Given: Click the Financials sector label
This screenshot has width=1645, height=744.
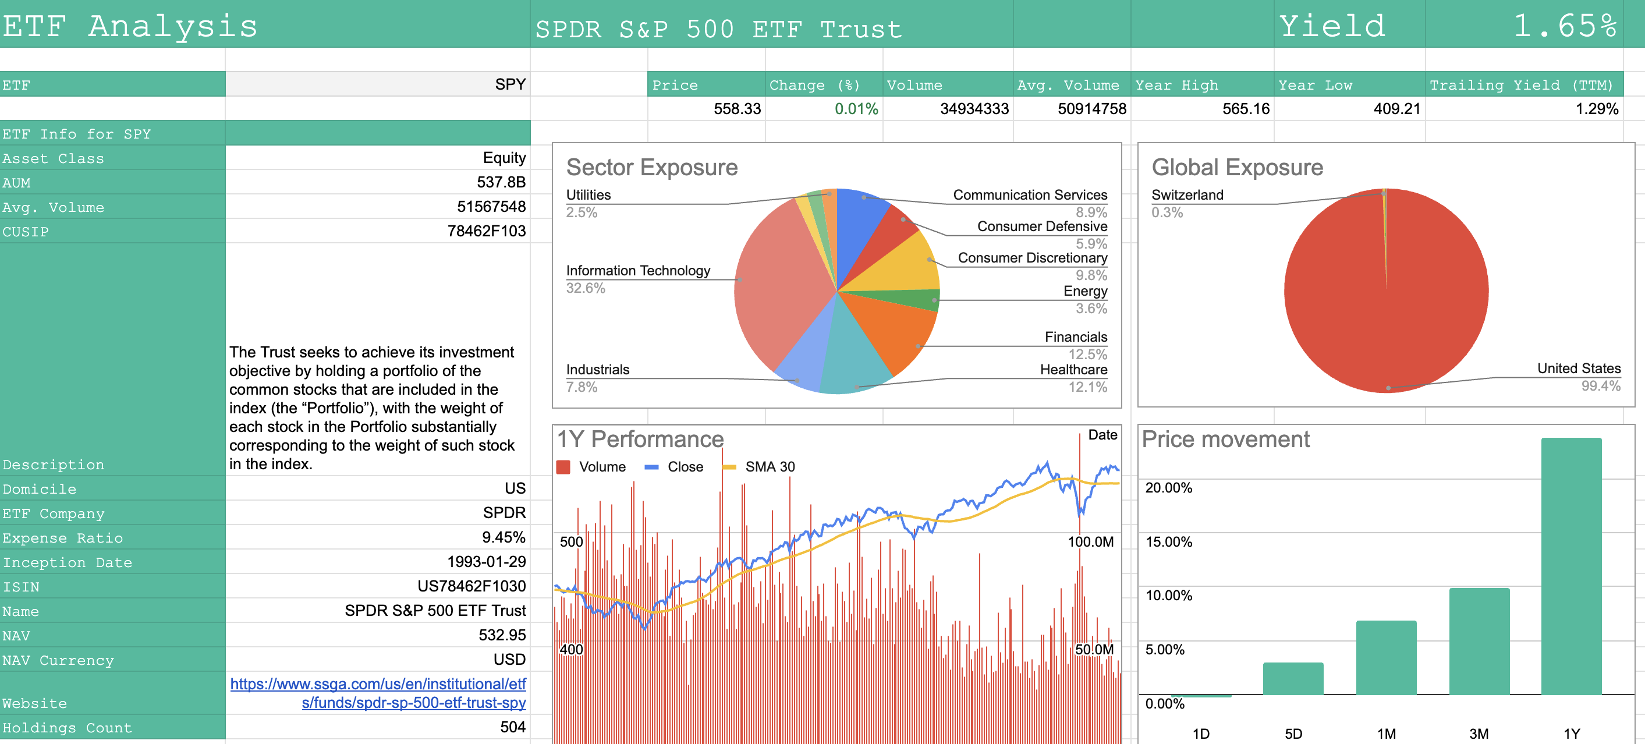Looking at the screenshot, I should (1076, 337).
